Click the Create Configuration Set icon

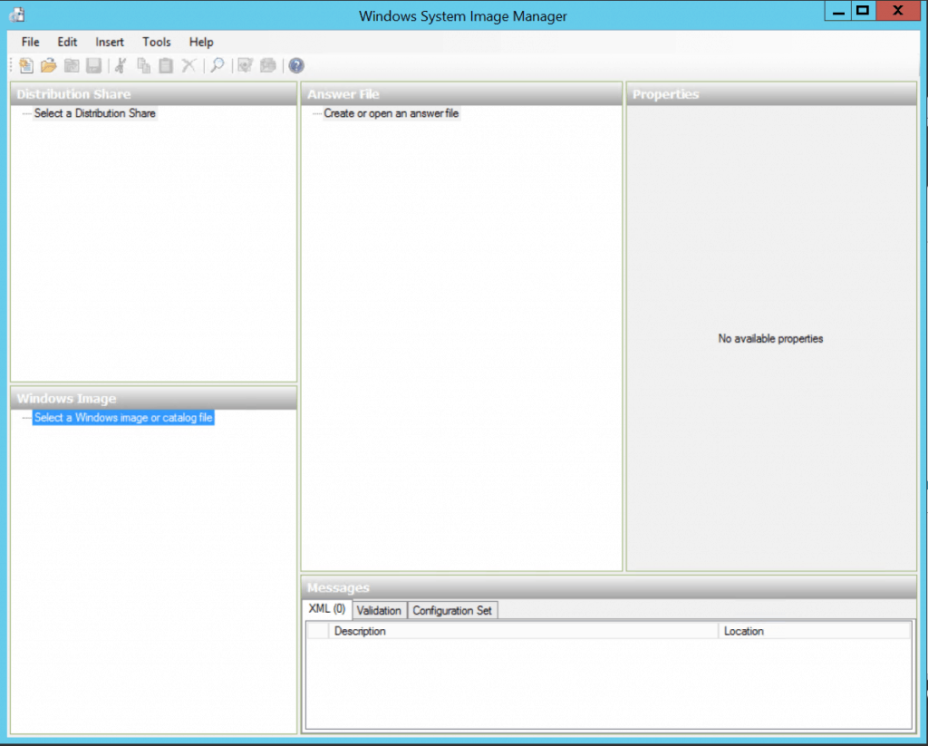click(268, 66)
